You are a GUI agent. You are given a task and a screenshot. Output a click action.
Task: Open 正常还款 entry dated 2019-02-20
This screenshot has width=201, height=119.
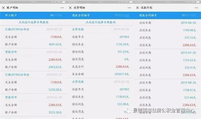(78, 82)
